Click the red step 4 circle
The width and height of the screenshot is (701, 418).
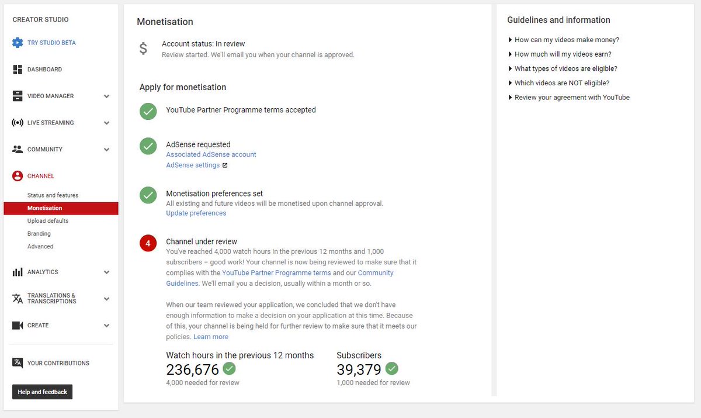tap(148, 243)
